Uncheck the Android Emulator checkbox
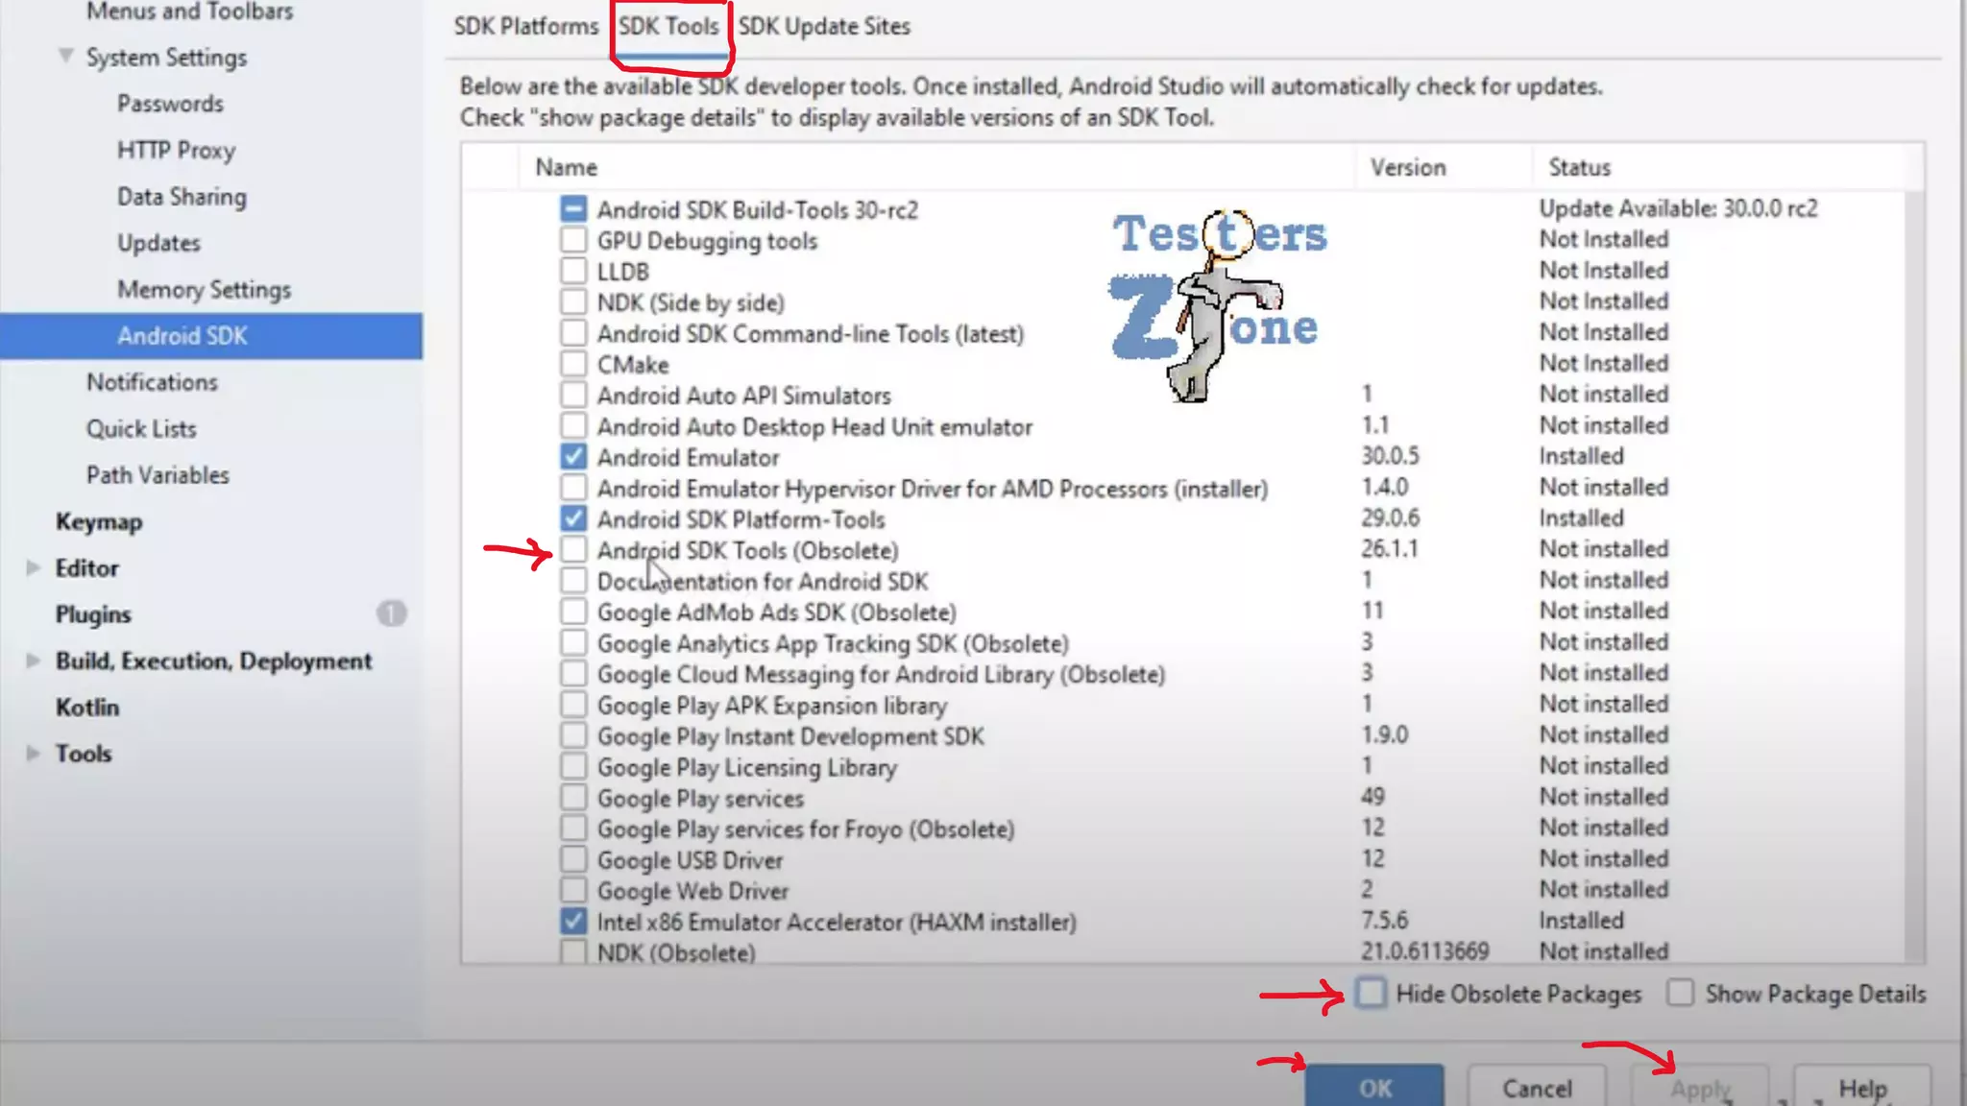The height and width of the screenshot is (1106, 1967). 573,457
